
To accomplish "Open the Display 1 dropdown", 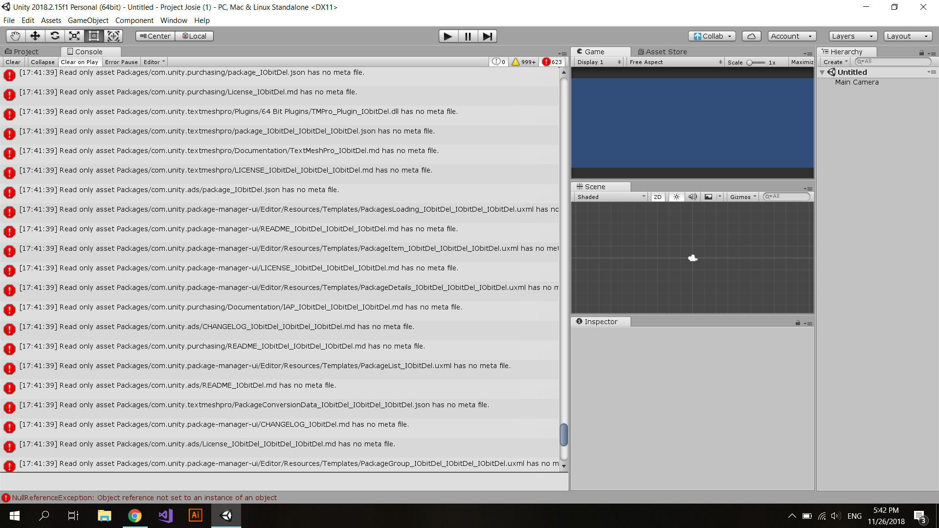I will pyautogui.click(x=599, y=62).
